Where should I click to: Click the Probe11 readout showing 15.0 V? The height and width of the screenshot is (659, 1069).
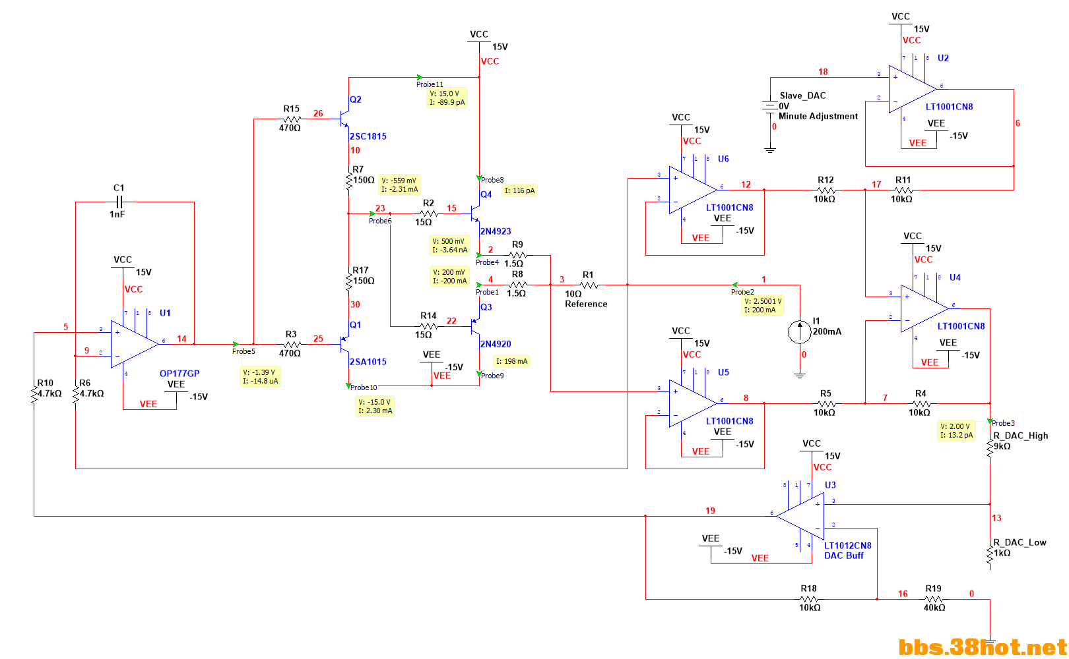tap(447, 98)
